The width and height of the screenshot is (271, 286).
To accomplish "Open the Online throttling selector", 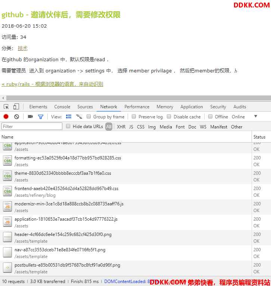I will pos(238,117).
